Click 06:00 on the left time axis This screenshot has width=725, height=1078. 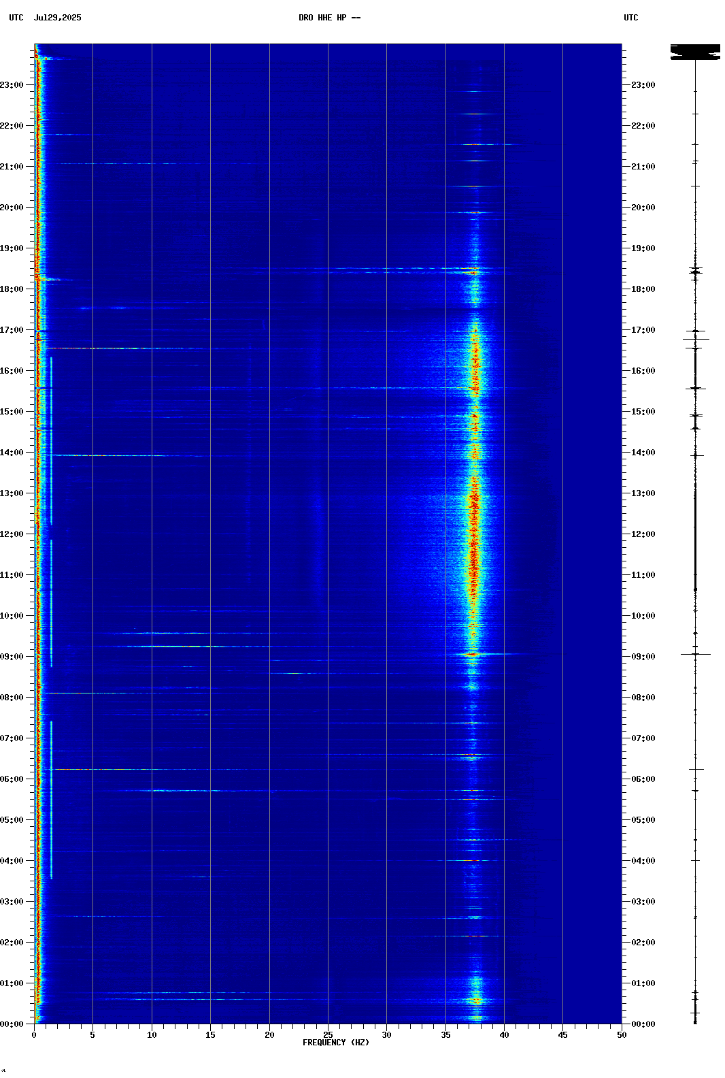tap(12, 779)
